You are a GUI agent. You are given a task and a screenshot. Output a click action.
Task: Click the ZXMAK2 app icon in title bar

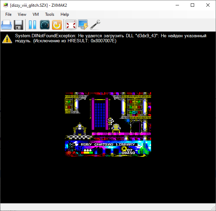click(5, 5)
